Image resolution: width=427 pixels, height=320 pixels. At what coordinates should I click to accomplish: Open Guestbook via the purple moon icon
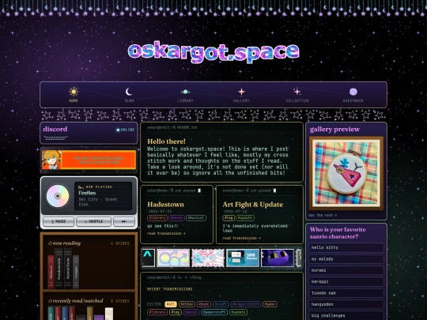pyautogui.click(x=353, y=92)
